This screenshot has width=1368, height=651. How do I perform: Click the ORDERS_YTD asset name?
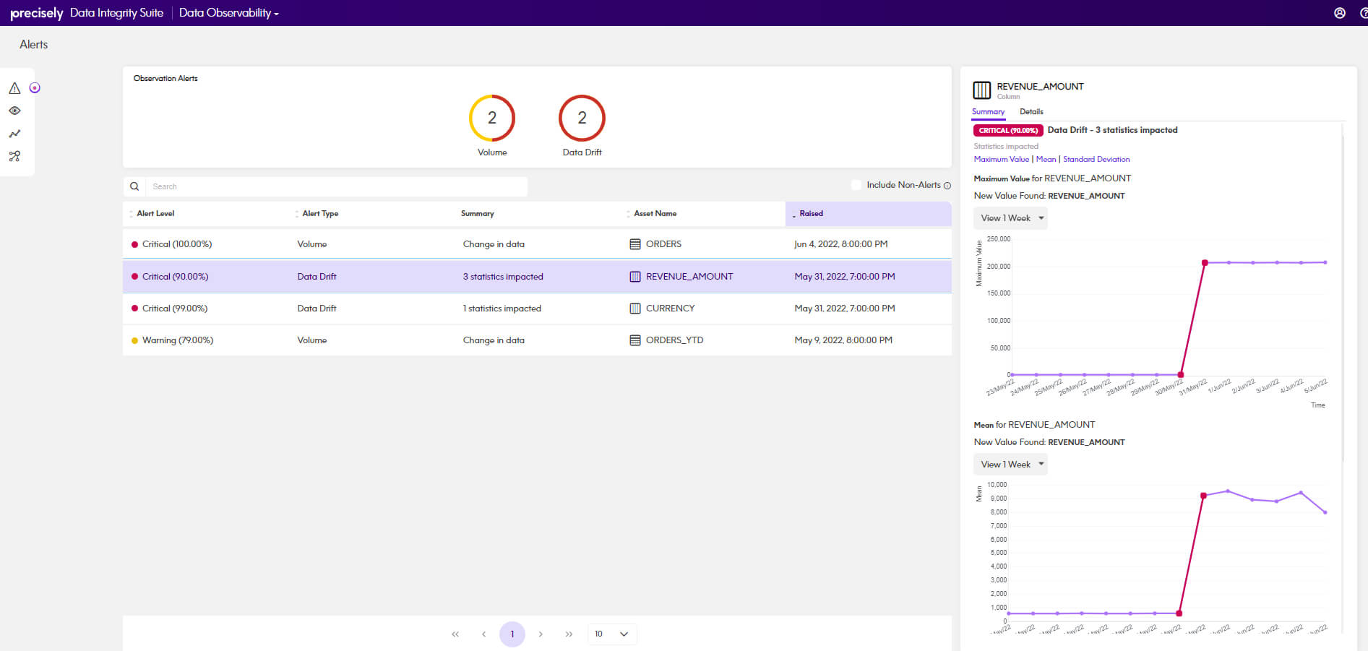pos(674,340)
